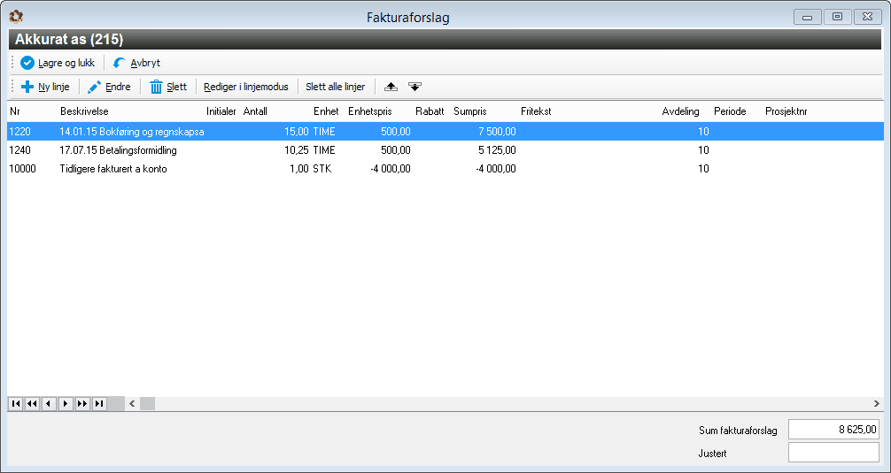Image resolution: width=891 pixels, height=473 pixels.
Task: Go to the next record in the navigator
Action: (x=66, y=403)
